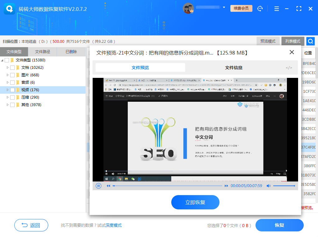
Task: Click the fast-forward icon in the player
Action: [x=226, y=186]
